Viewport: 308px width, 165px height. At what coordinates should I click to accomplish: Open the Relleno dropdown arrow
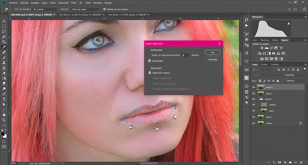[304, 81]
